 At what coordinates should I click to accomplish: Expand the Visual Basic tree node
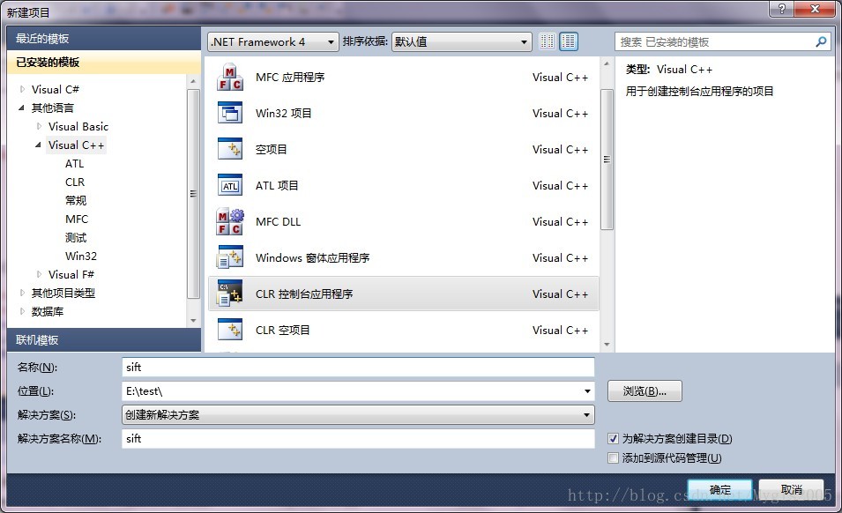coord(39,127)
